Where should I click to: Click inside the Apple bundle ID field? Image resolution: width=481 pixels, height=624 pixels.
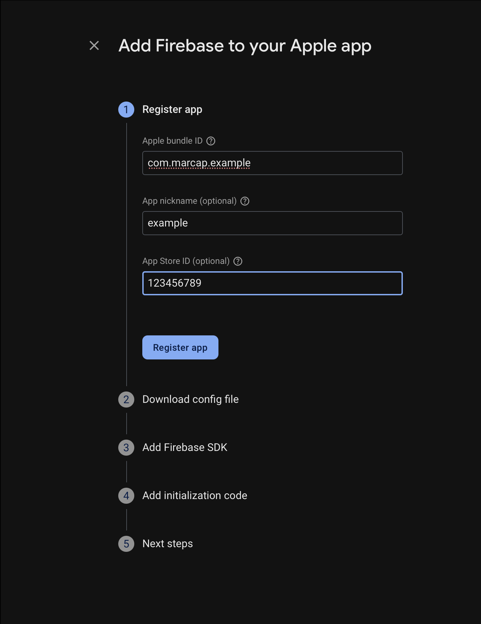click(272, 163)
